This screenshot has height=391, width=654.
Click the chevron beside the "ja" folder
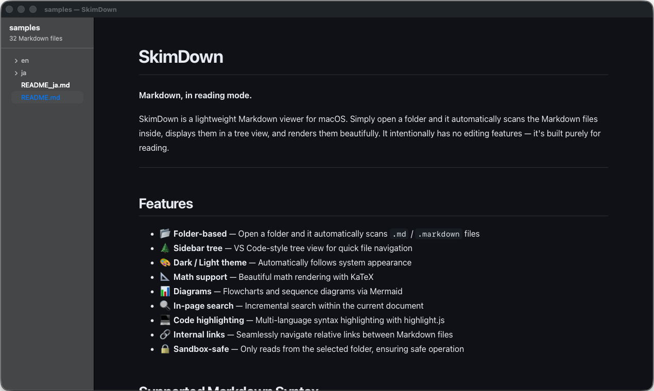(x=16, y=73)
